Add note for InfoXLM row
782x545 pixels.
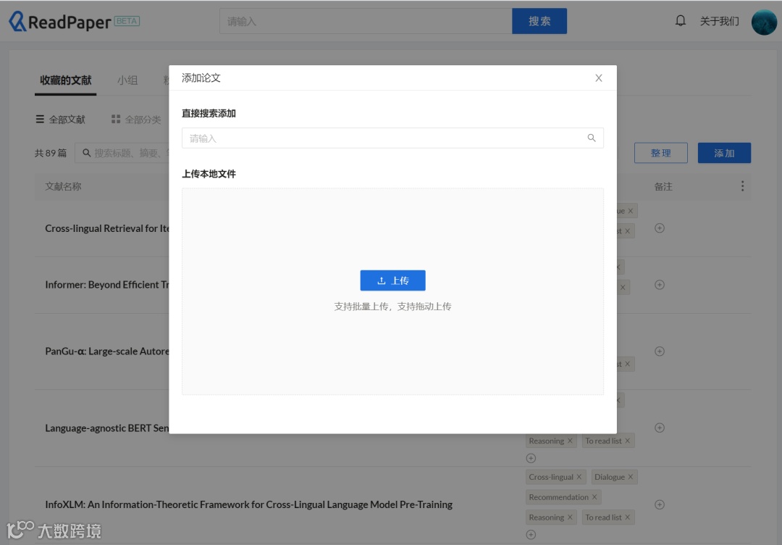click(x=660, y=504)
